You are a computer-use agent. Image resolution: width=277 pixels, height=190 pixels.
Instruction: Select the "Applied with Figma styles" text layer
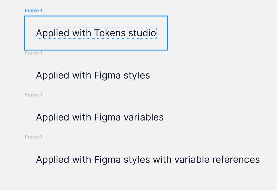[93, 75]
